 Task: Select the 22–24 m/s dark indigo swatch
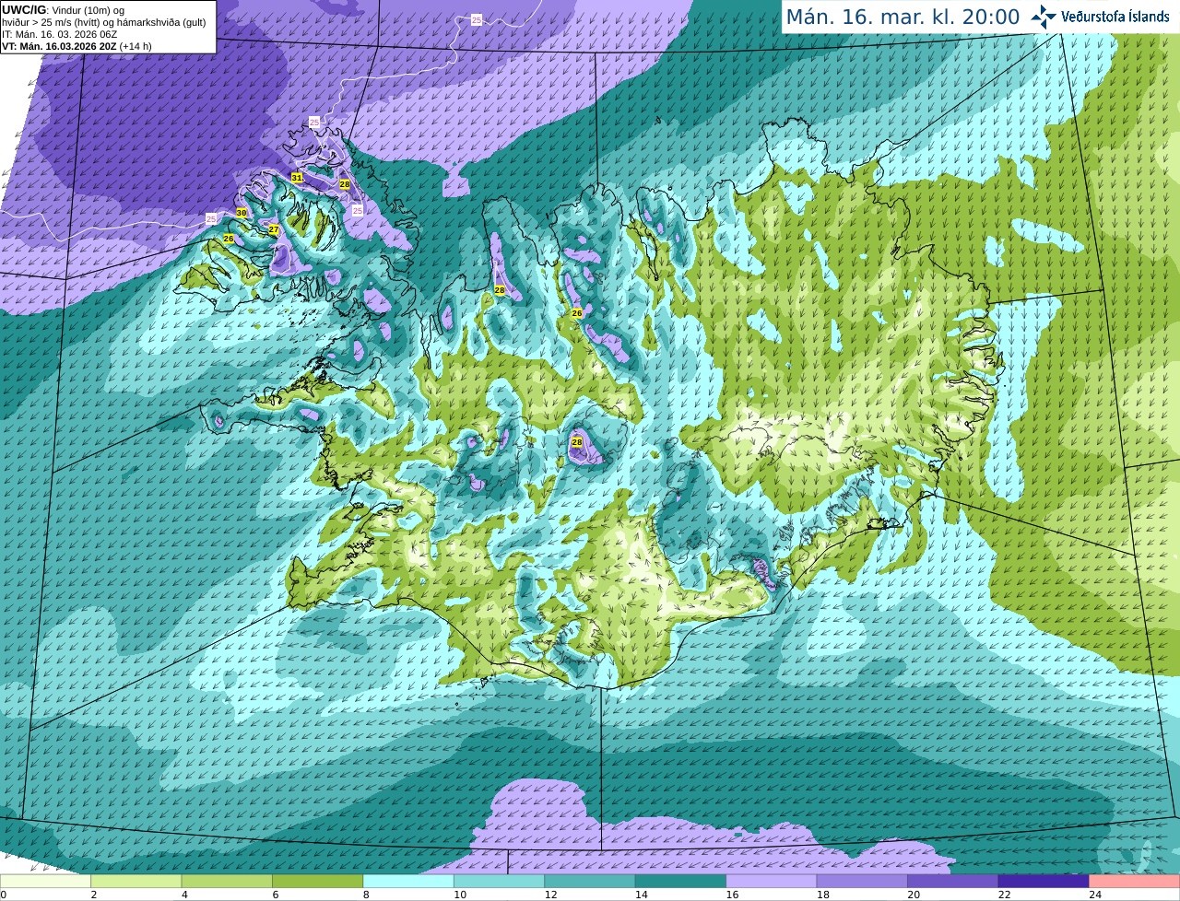click(1044, 882)
